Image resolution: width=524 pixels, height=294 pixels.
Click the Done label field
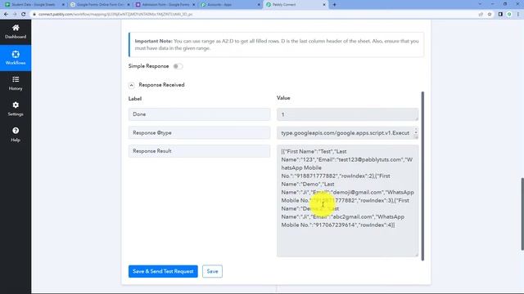[x=199, y=114]
